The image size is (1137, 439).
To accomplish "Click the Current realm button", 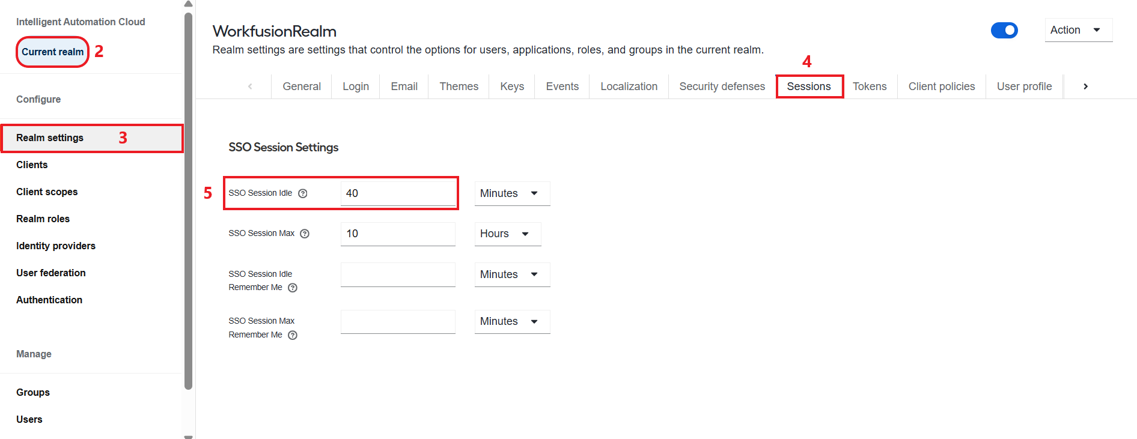I will coord(53,52).
